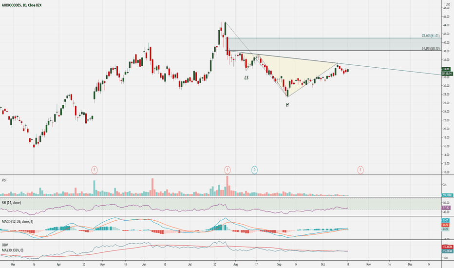
Task: Click the 78.60%(41.03) Fibonacci level label
Action: click(431, 36)
